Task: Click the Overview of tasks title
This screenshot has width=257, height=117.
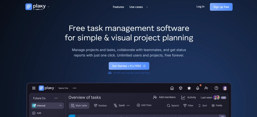Action: [84, 97]
